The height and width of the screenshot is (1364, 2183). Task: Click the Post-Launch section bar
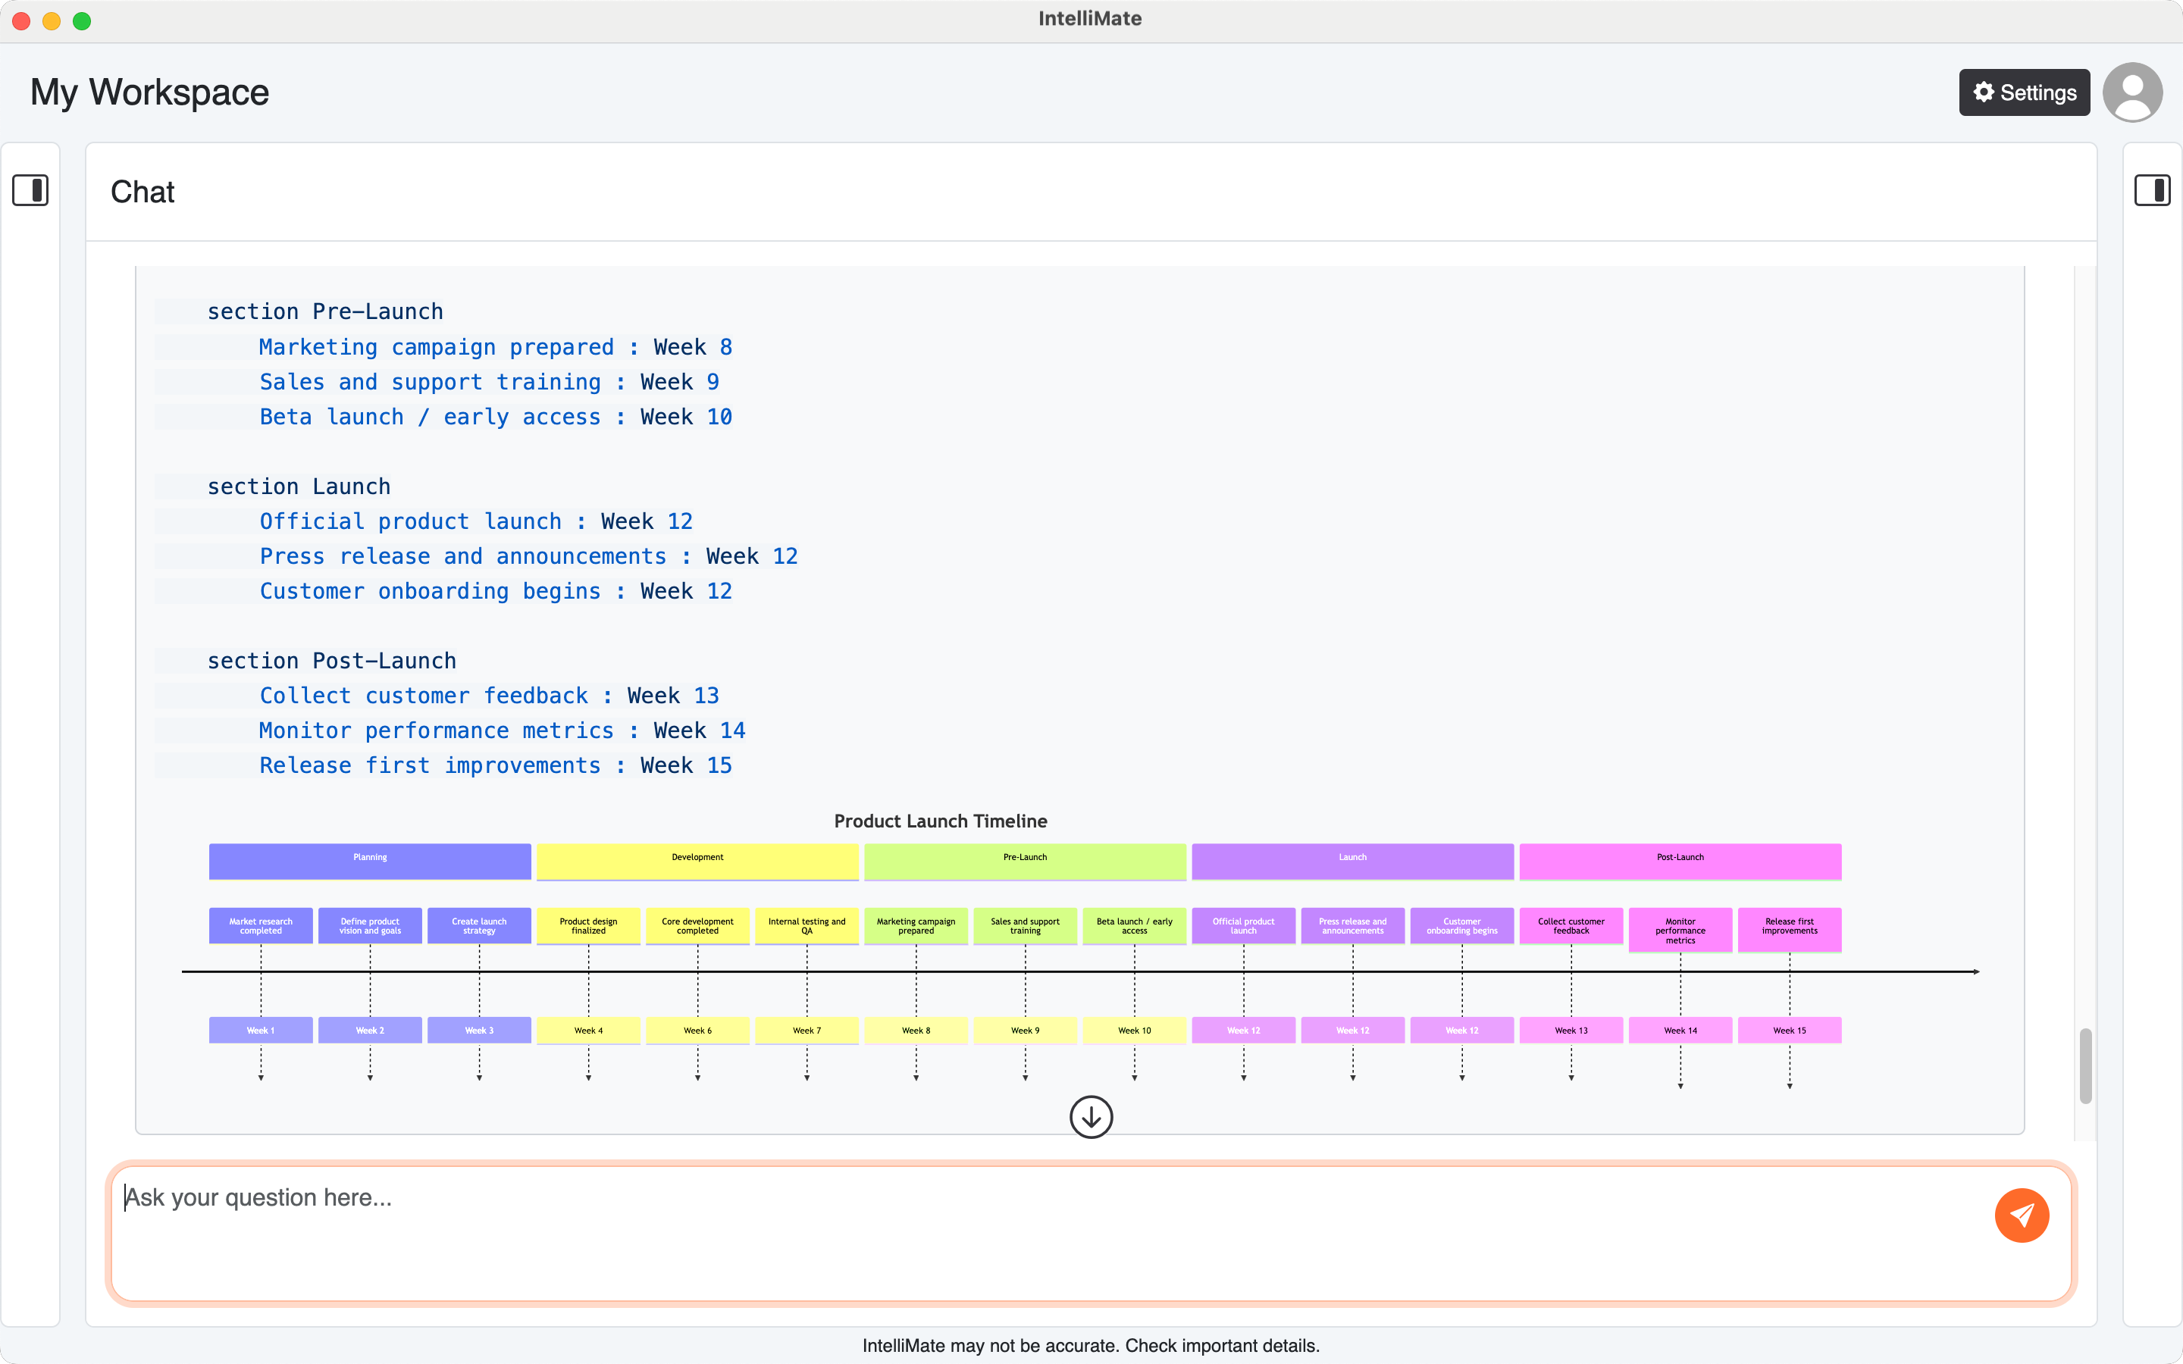[1680, 860]
